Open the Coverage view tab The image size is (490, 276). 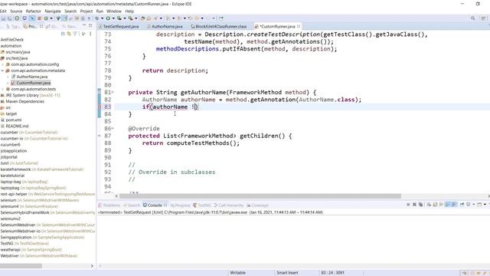[x=257, y=205]
